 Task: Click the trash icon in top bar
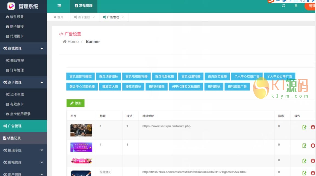pos(296,6)
